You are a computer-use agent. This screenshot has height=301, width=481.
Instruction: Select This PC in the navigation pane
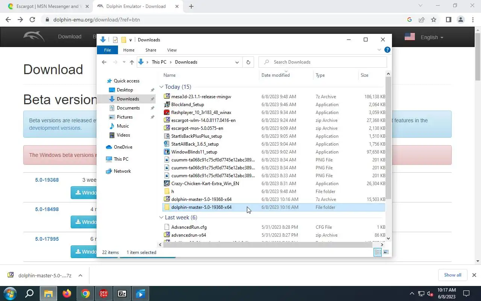(121, 159)
